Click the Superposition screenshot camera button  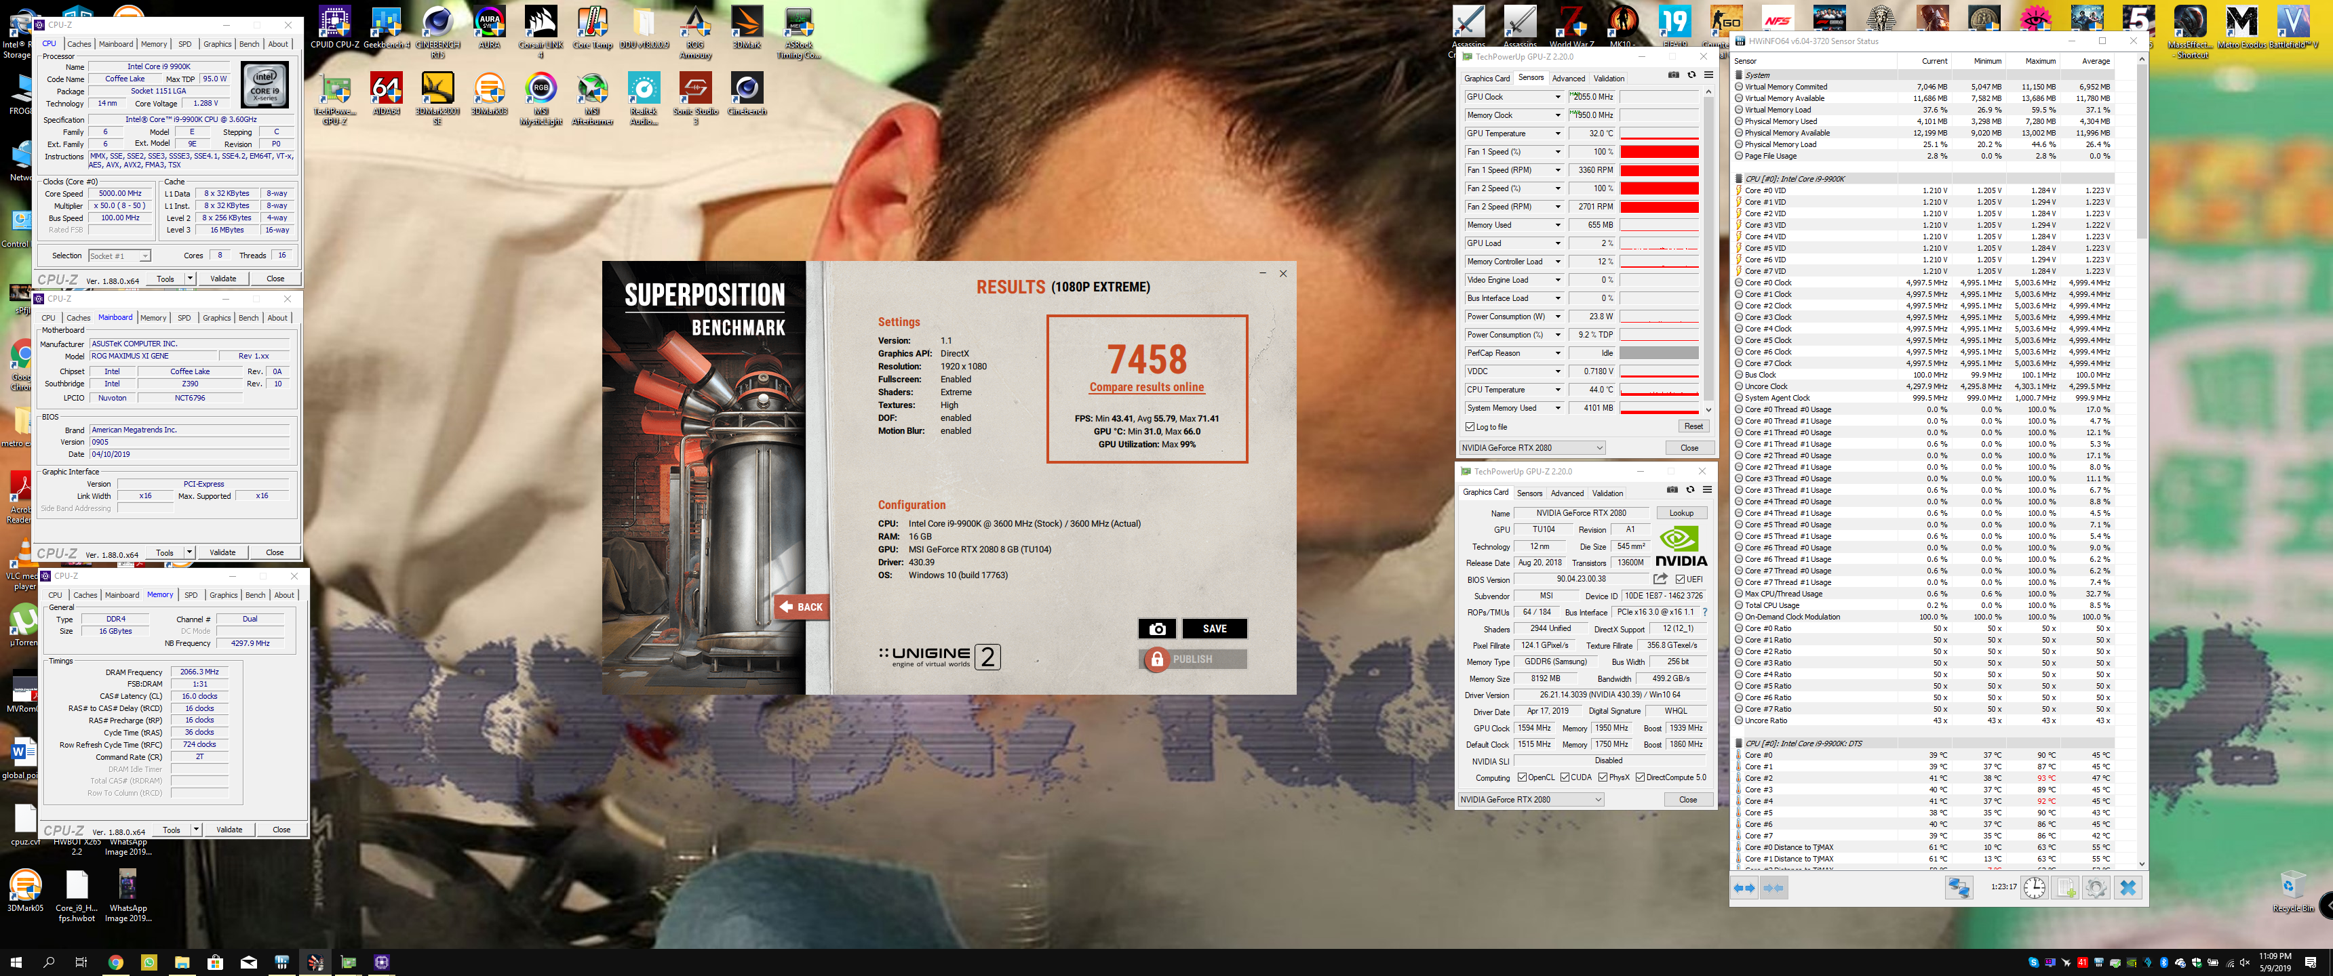coord(1156,628)
